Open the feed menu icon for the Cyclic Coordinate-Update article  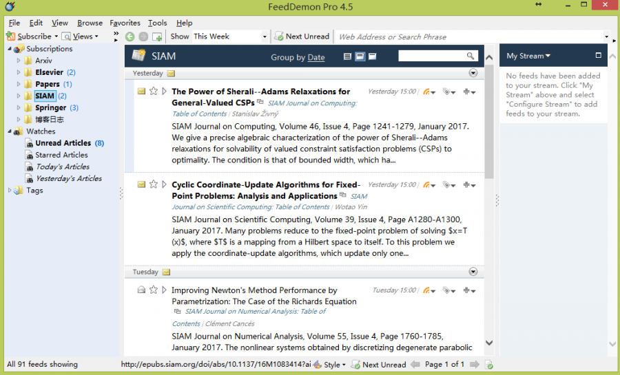click(429, 184)
